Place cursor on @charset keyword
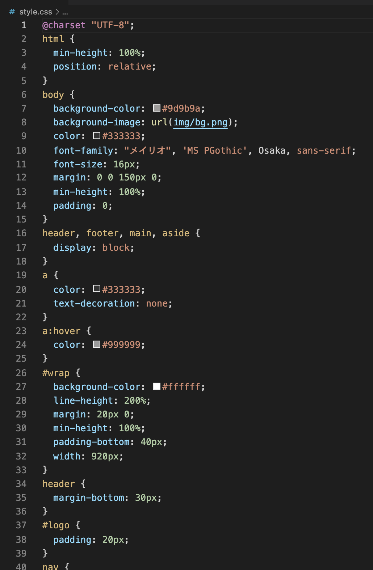Viewport: 373px width, 570px height. coord(64,25)
